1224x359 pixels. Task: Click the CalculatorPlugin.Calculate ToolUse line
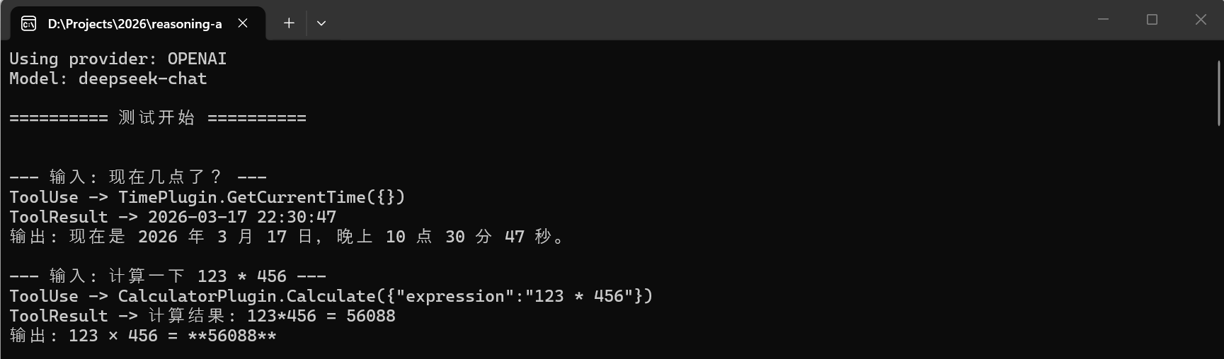[x=331, y=296]
